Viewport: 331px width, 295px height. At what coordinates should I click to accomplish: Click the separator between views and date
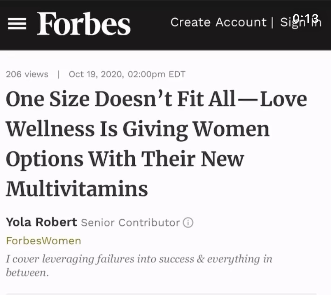(59, 74)
